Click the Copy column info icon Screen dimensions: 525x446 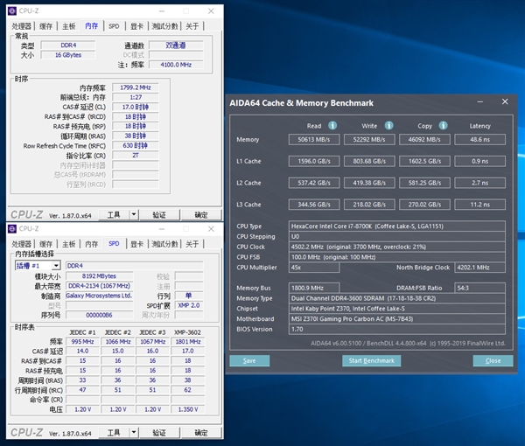pyautogui.click(x=444, y=126)
